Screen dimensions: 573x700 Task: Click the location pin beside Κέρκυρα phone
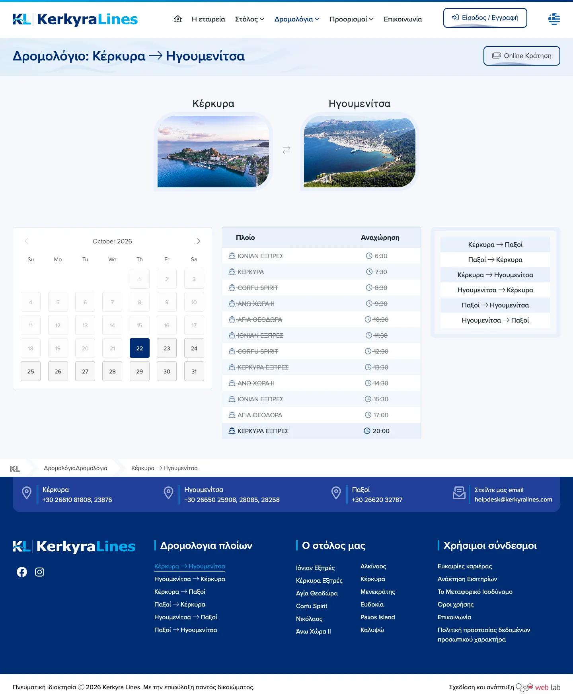tap(27, 493)
